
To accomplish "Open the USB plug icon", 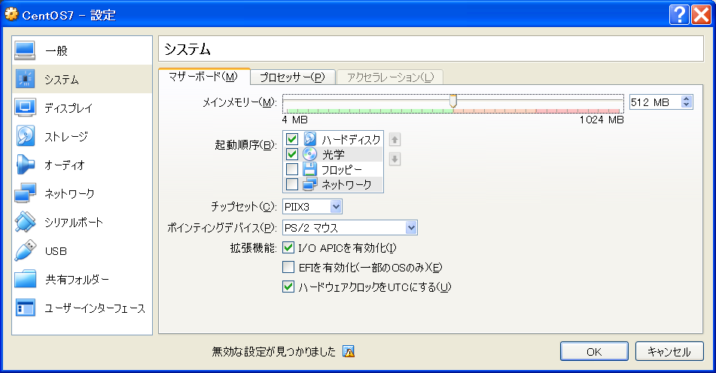I will [25, 250].
